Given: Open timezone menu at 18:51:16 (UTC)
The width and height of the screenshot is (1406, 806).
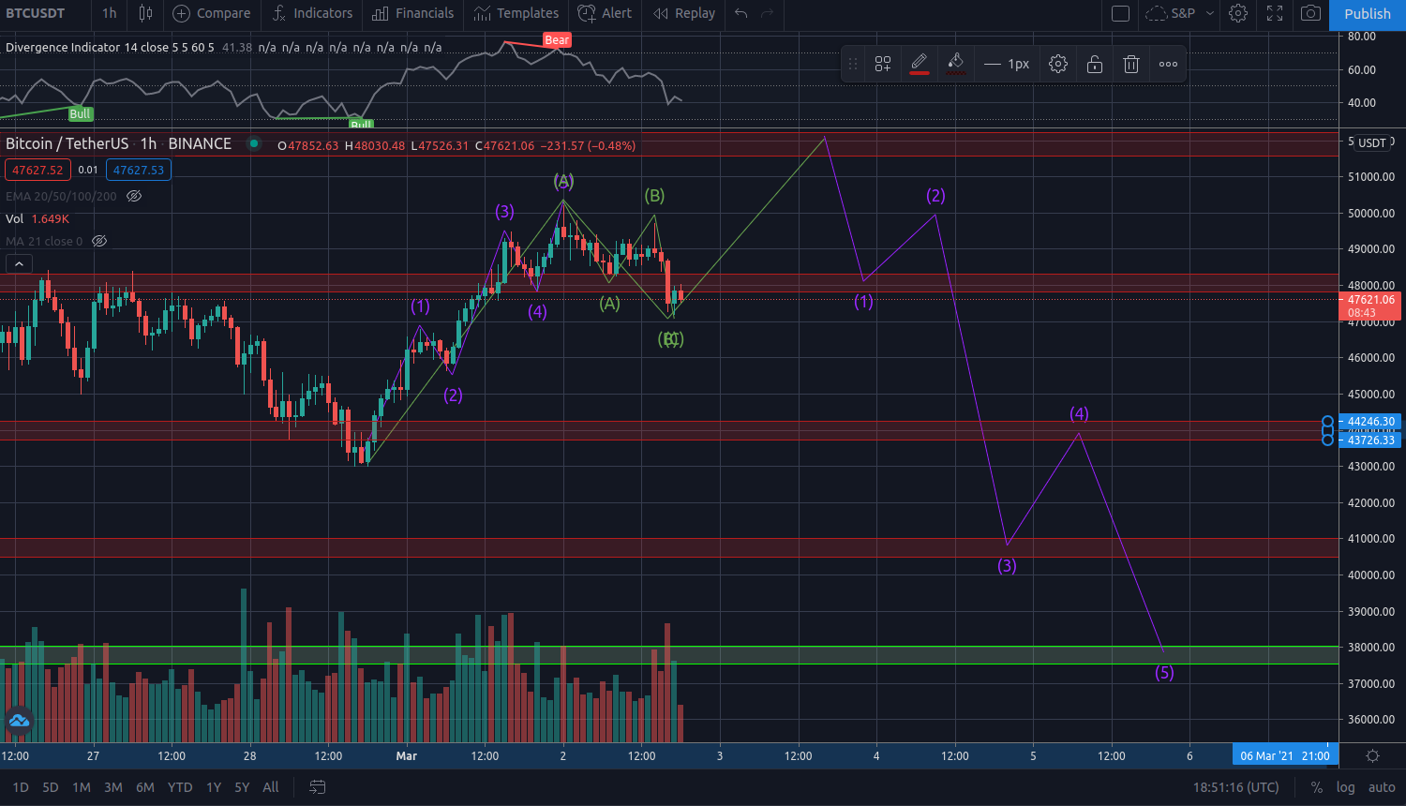Looking at the screenshot, I should coord(1235,787).
